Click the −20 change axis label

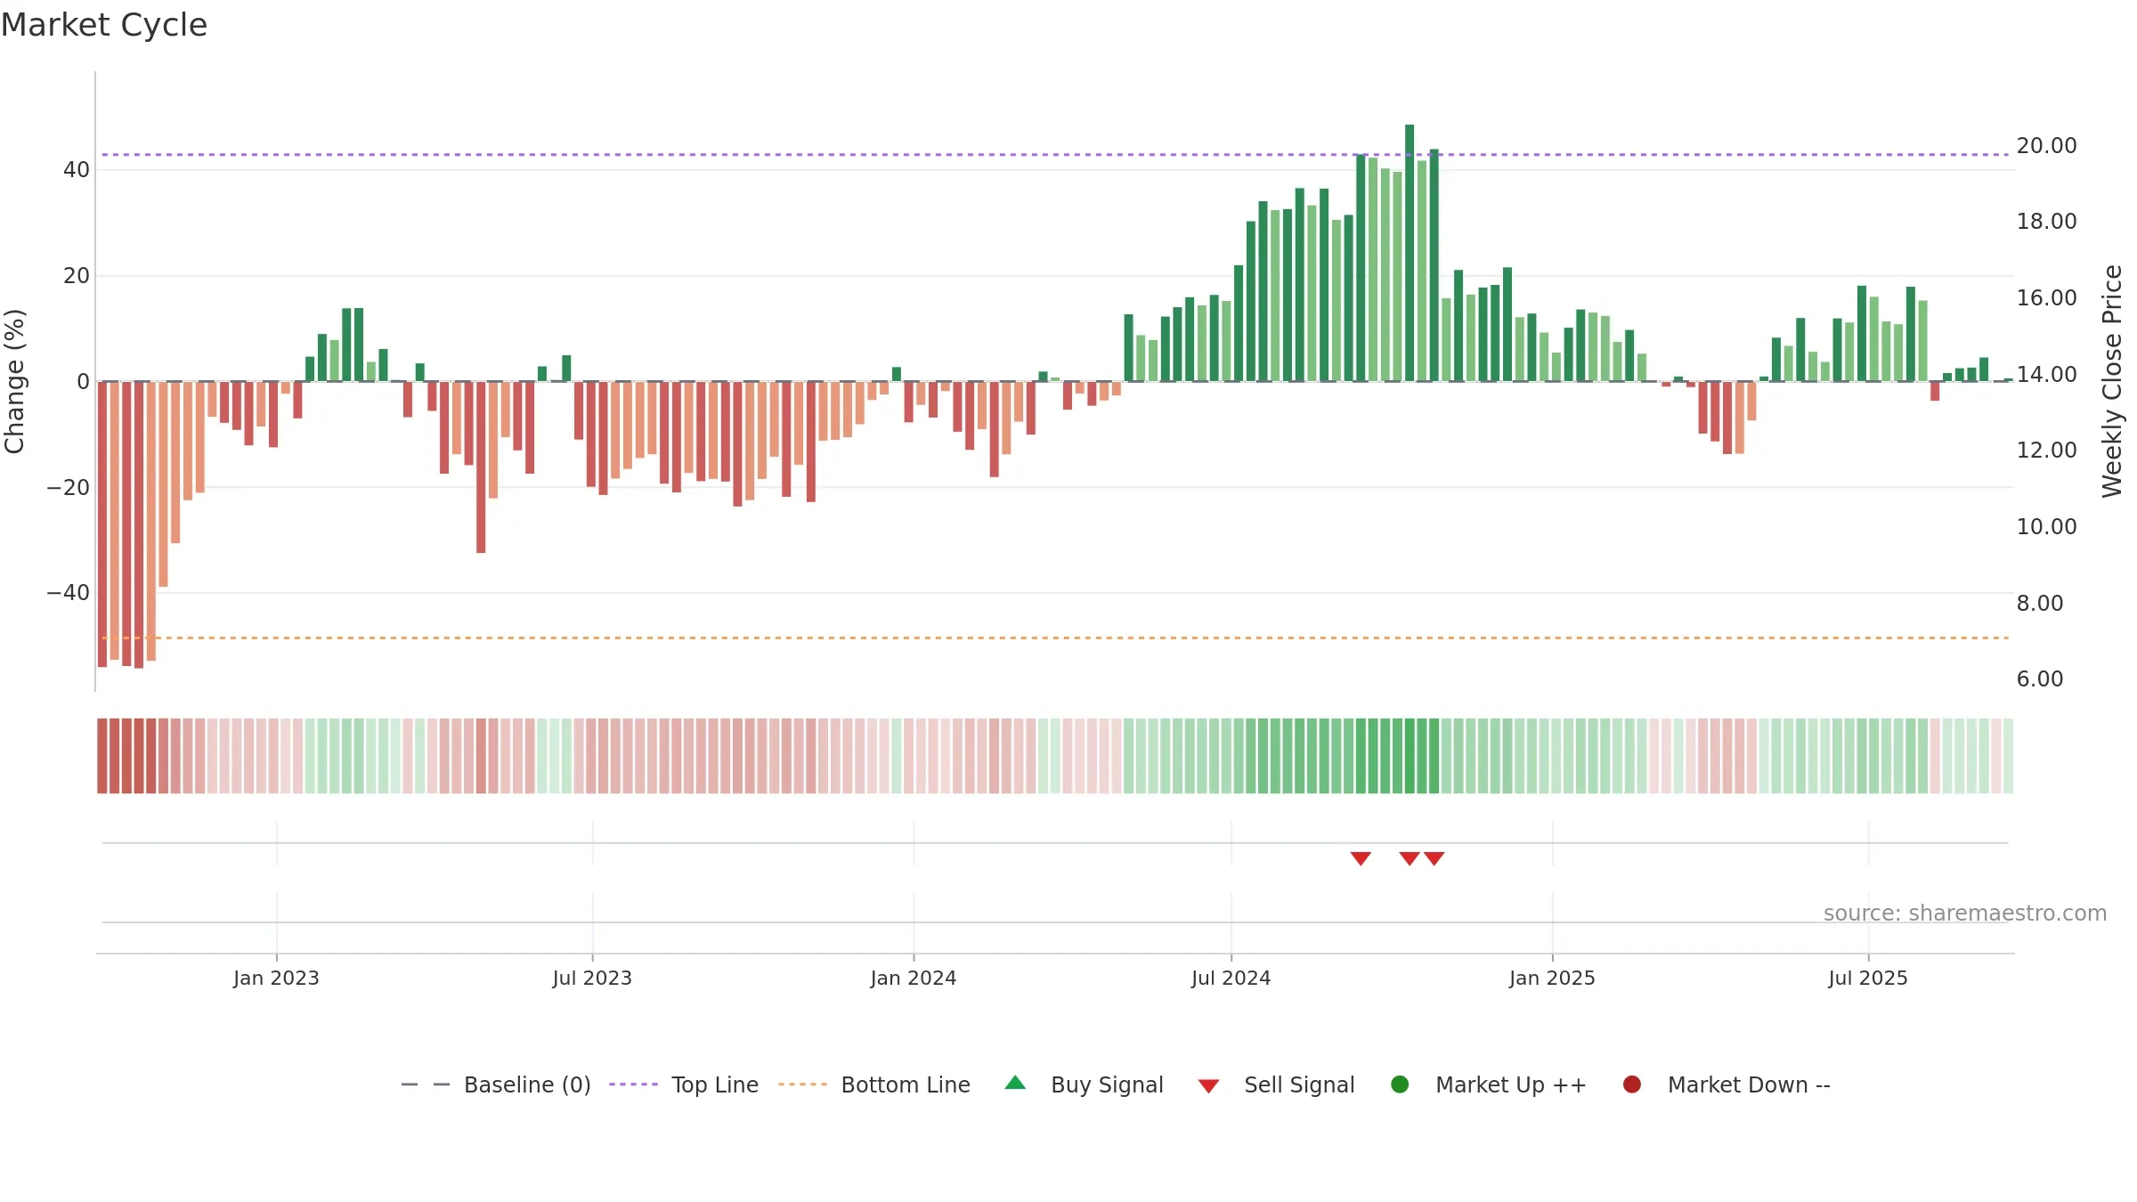tap(69, 488)
